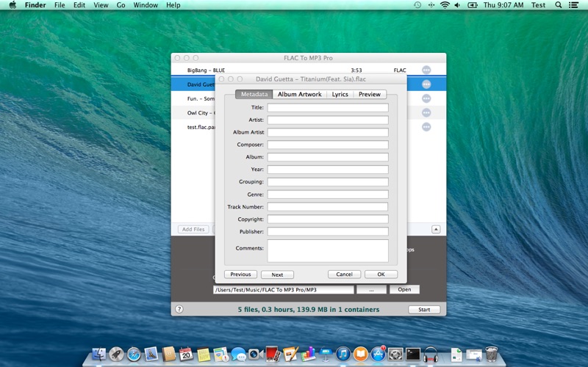588x367 pixels.
Task: Click the browse "..." output path button
Action: 371,289
